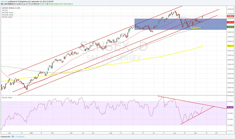Viewport: 235px width, 139px height.
Task: Click the Mar date label on time axis
Action: [71, 133]
